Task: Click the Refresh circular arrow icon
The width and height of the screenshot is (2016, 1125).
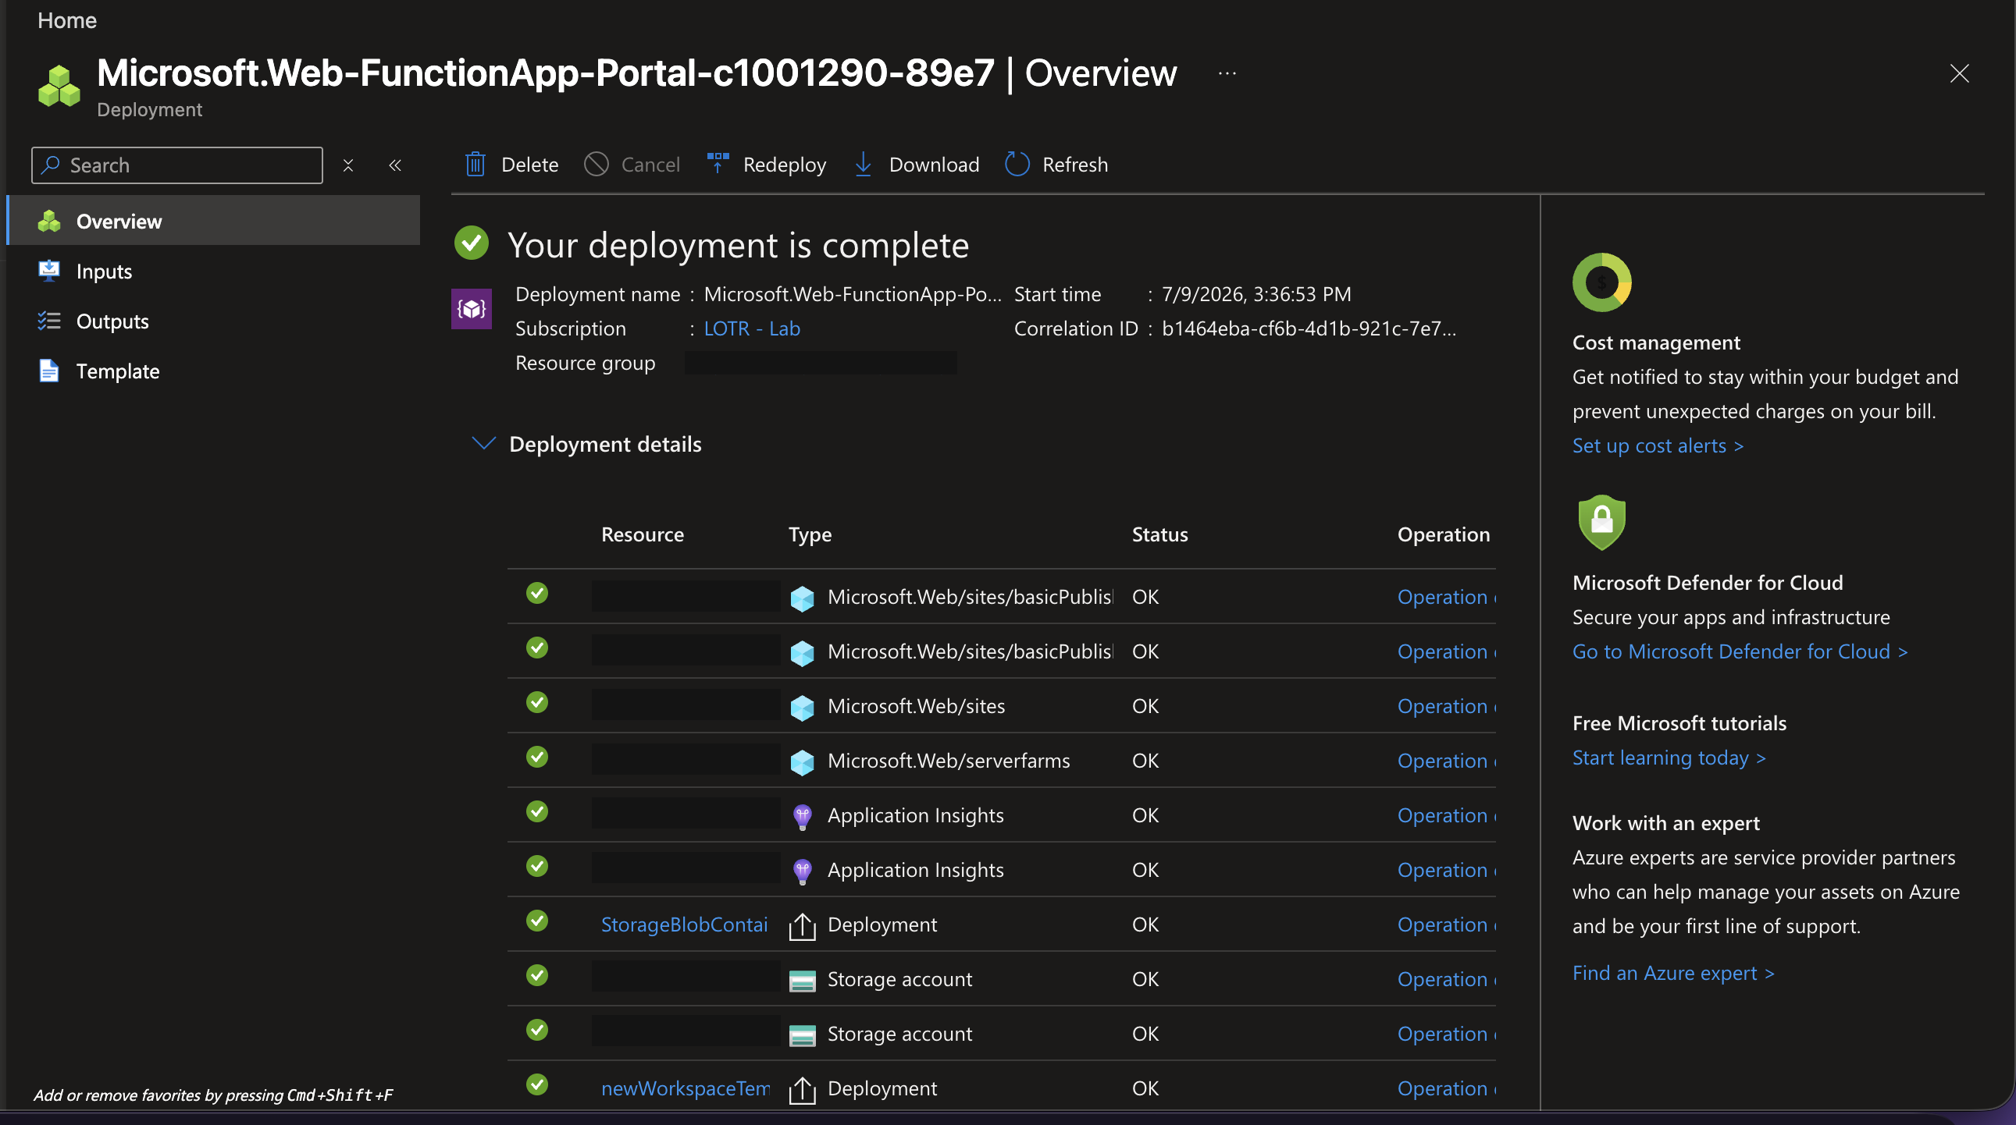Action: click(x=1017, y=164)
